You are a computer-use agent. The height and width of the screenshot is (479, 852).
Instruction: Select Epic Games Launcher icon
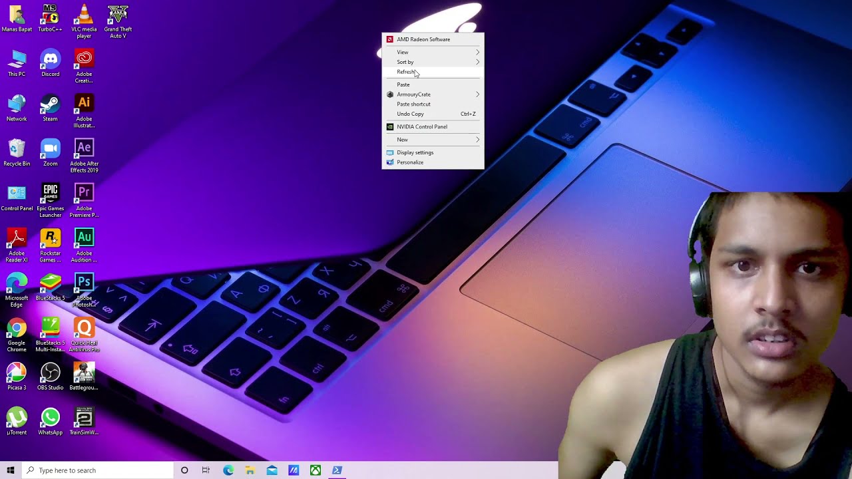[x=50, y=200]
